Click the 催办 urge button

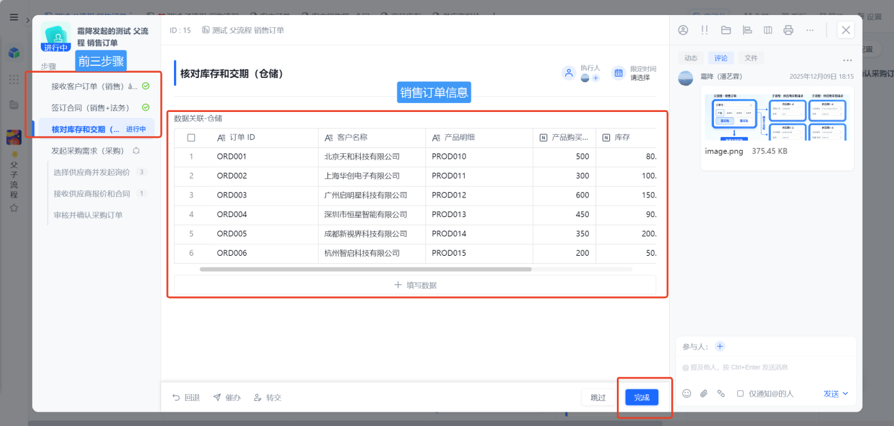click(x=227, y=398)
